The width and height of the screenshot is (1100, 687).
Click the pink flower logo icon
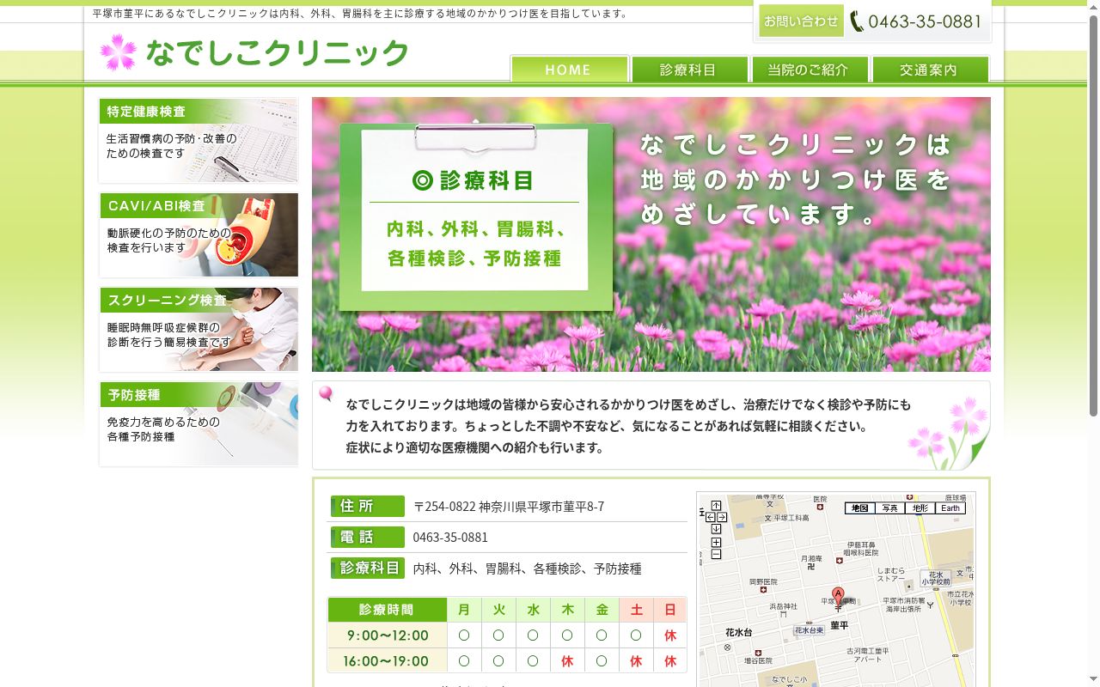(x=118, y=52)
